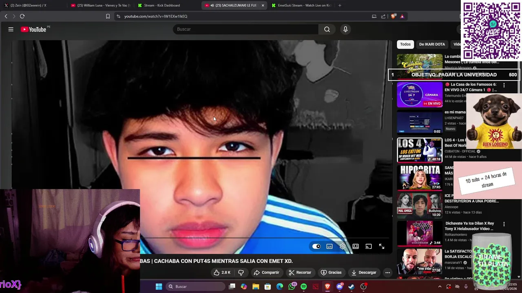This screenshot has height=293, width=522.
Task: Close the SACHAUZUMAKI tab
Action: [263, 5]
